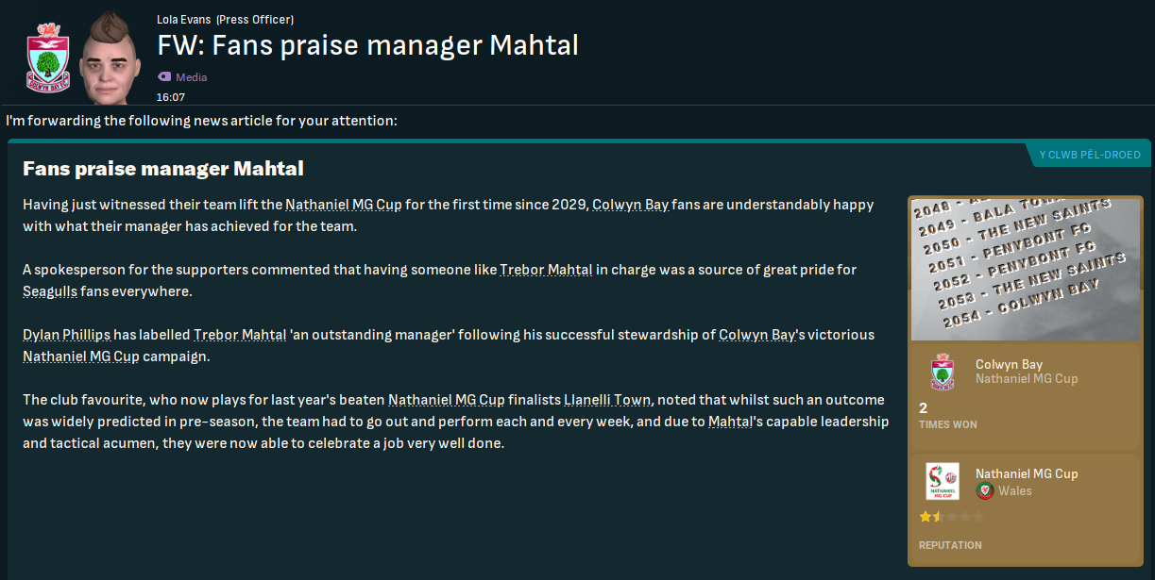This screenshot has height=580, width=1155.
Task: Click the purple Media tag icon
Action: pos(164,77)
